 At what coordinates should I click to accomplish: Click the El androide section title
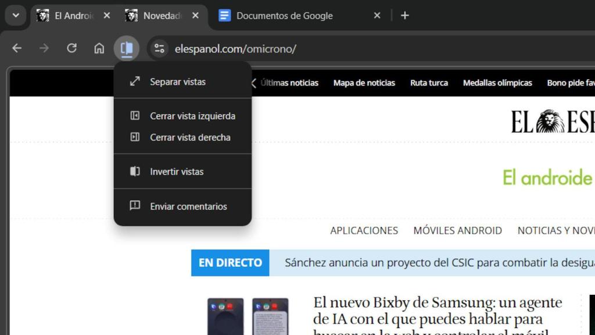pyautogui.click(x=548, y=178)
